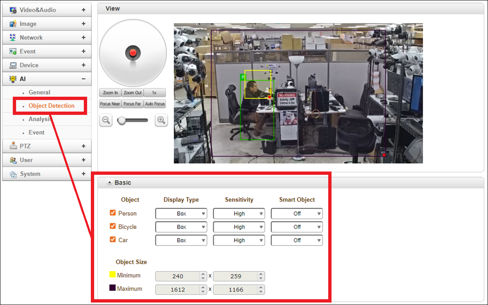Open Person Display Type dropdown

[x=181, y=214]
